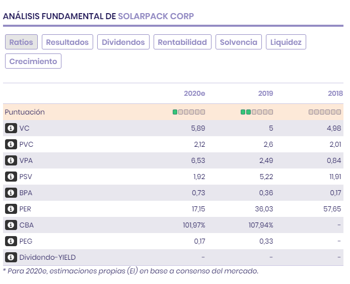Switch to the Liquidez tab

[286, 42]
